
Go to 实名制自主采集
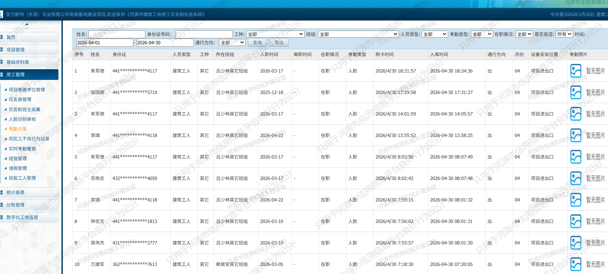click(x=25, y=109)
